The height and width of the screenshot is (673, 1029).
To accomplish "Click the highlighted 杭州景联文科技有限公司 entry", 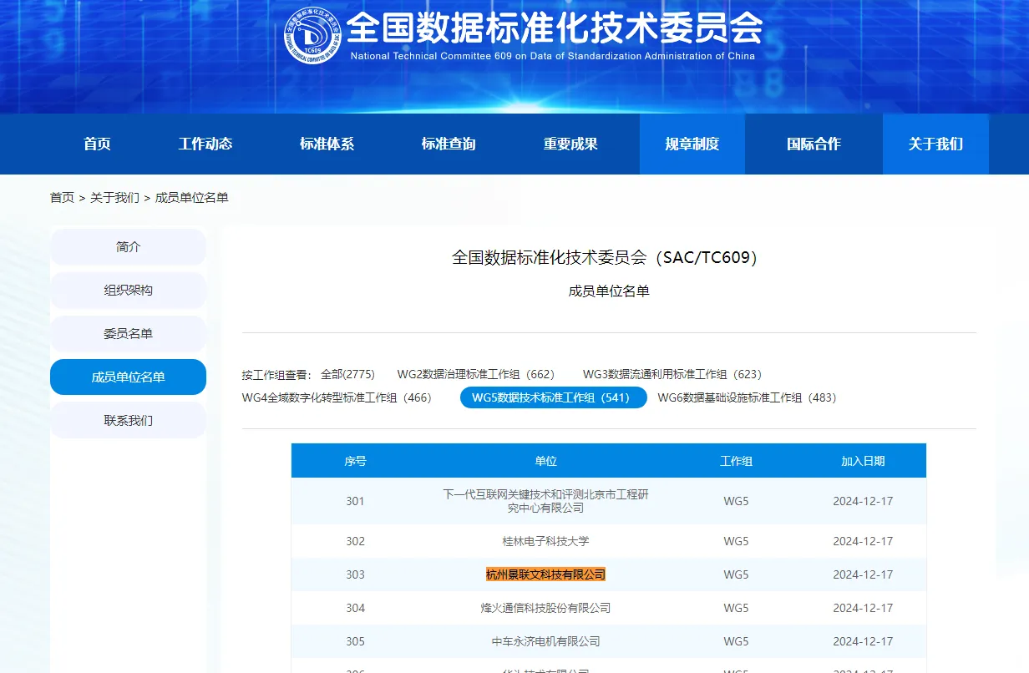I will pos(545,574).
